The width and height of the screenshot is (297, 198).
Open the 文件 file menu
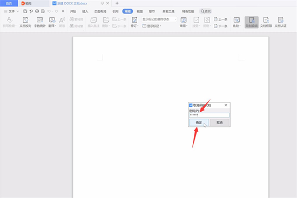[11, 11]
